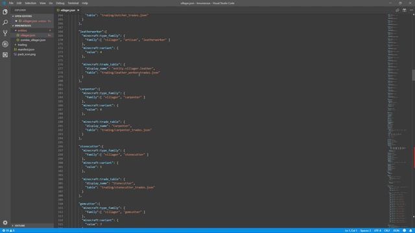Click the "trading/carpenter_trades.json" string
415x233 pixels.
tap(126, 130)
